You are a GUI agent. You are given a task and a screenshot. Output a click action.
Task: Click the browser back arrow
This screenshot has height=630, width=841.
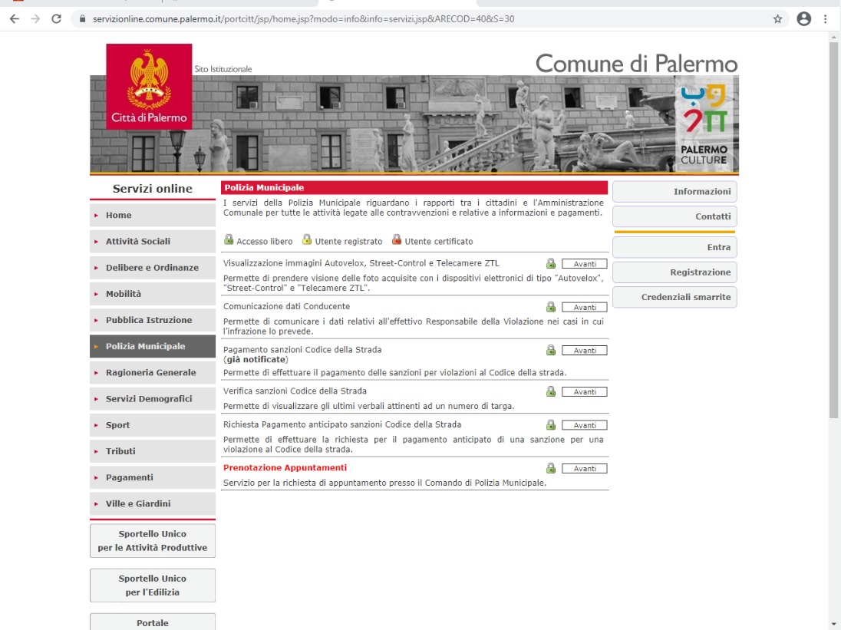[x=14, y=19]
